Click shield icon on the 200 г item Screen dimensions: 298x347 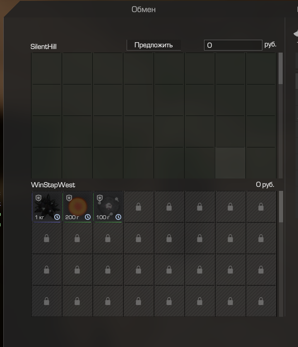(x=69, y=198)
